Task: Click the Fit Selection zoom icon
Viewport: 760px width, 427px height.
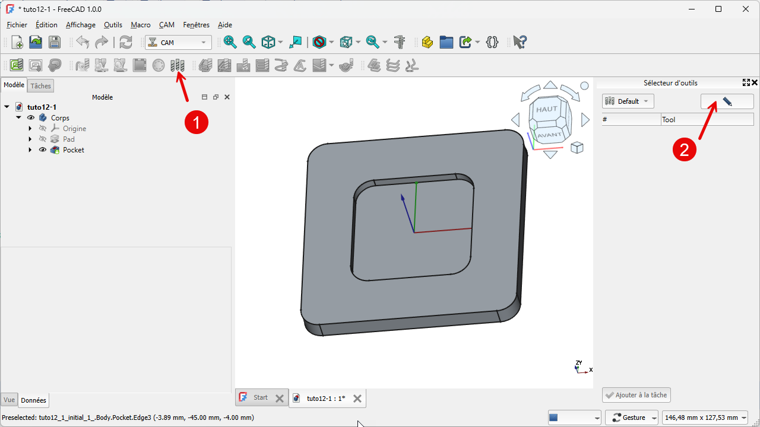Action: (x=249, y=42)
